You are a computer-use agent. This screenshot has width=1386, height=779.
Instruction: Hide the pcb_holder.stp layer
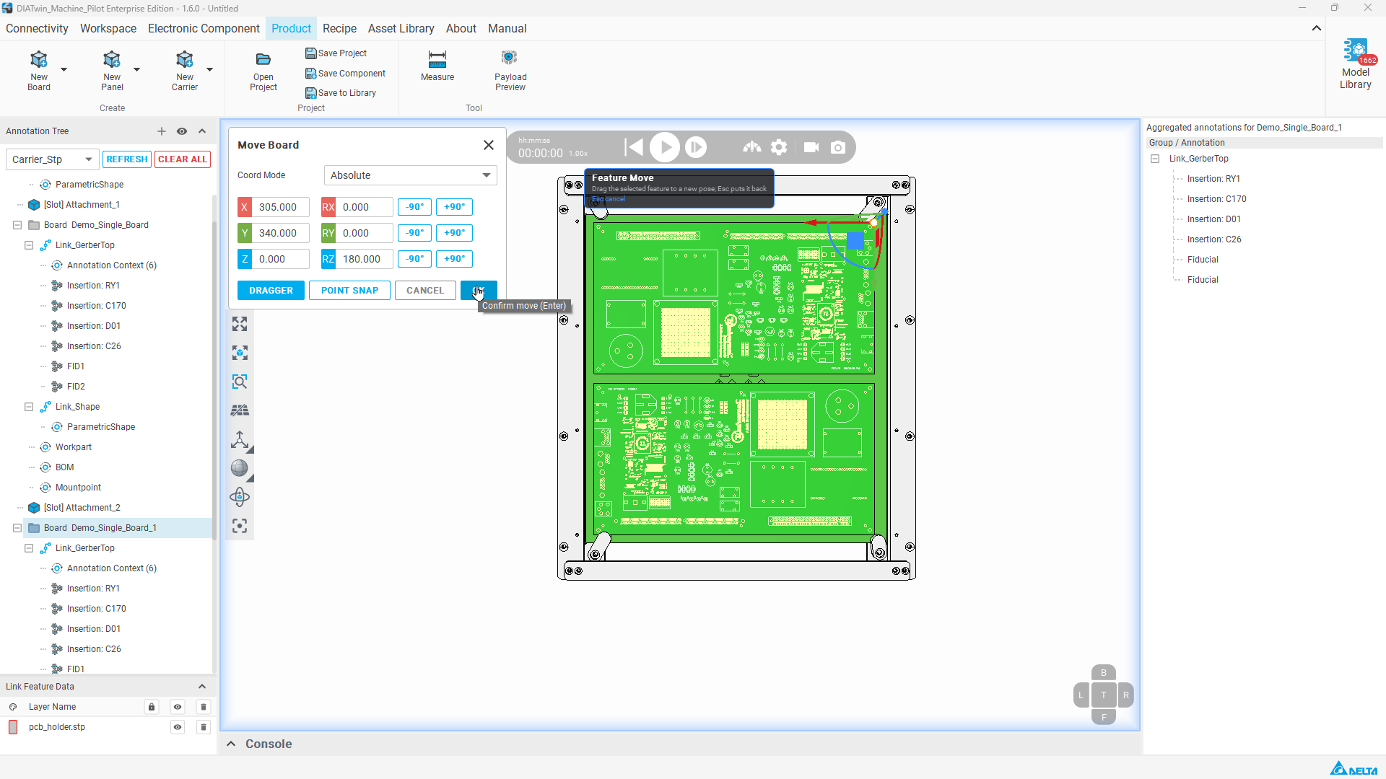pyautogui.click(x=178, y=727)
